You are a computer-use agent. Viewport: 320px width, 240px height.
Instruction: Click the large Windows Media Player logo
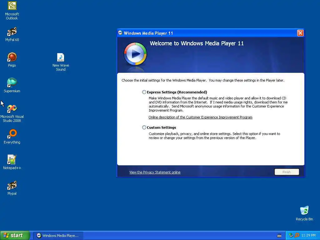(135, 54)
